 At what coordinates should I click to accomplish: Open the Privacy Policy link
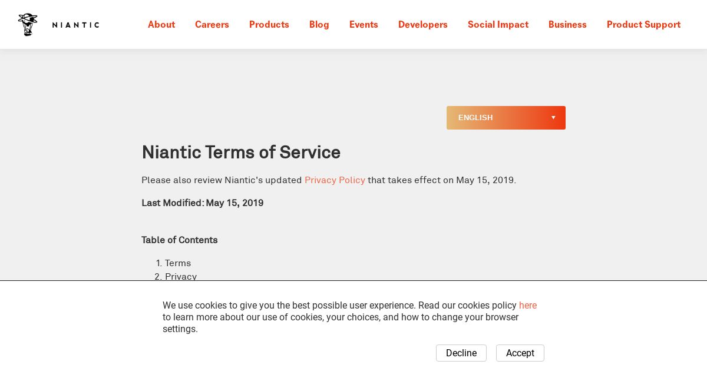tap(335, 180)
